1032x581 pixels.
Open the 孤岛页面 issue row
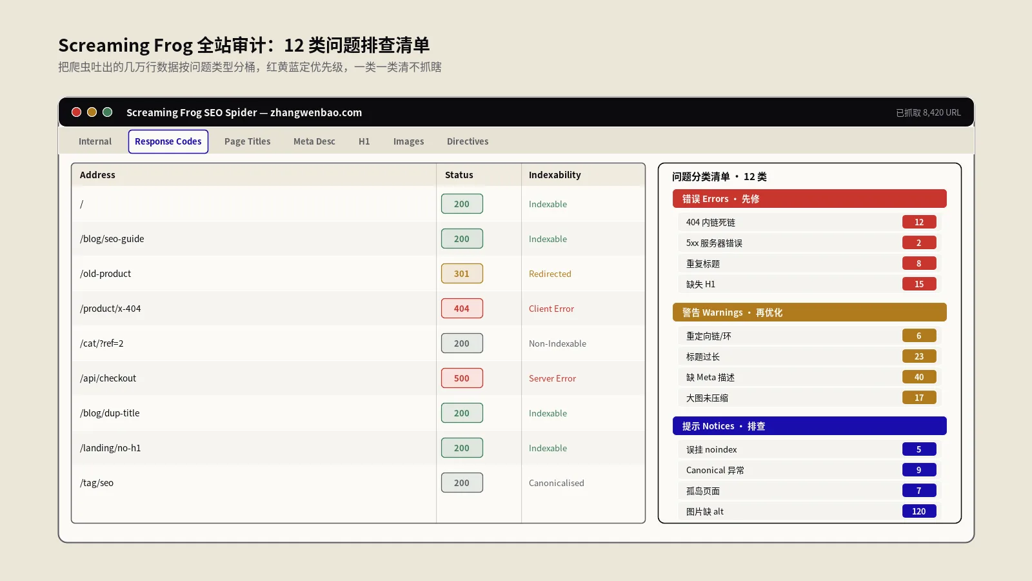[809, 491]
